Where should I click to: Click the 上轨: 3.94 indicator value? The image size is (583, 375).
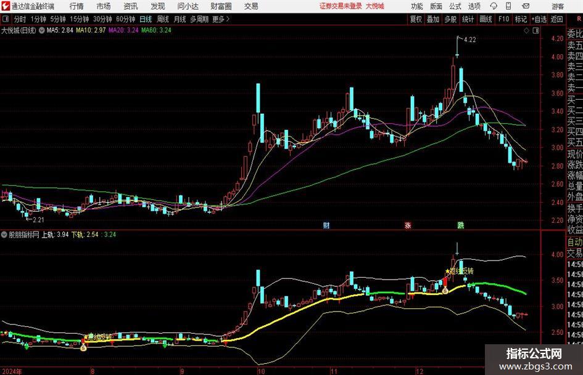(55, 235)
